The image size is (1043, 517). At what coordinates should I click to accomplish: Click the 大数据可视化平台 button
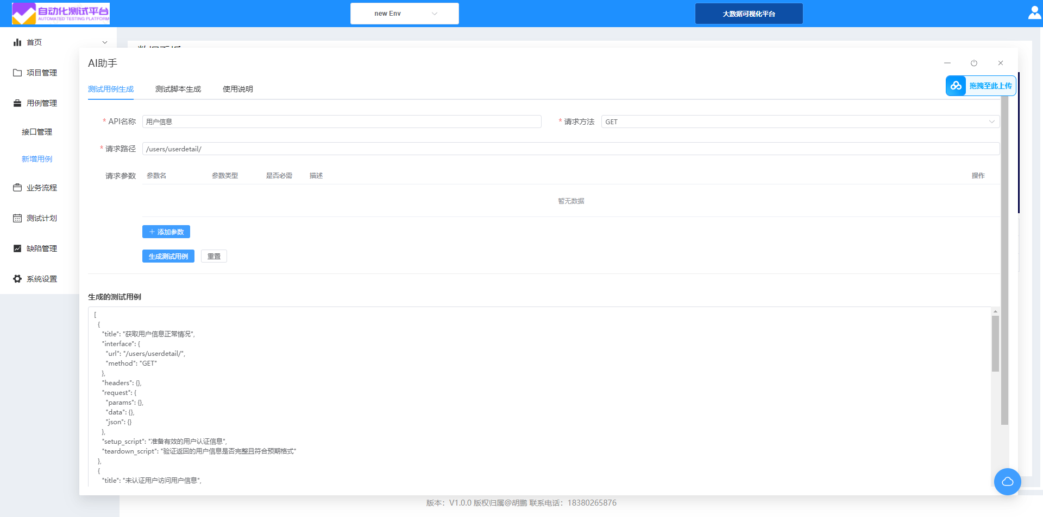pos(749,14)
